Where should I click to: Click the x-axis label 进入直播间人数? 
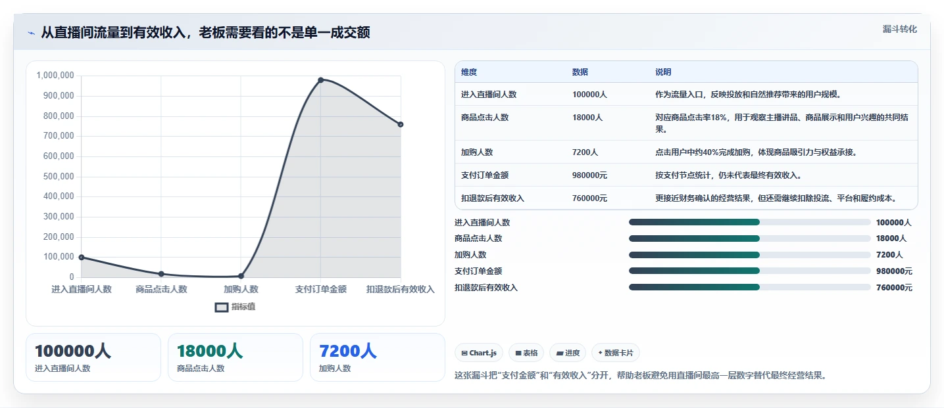pyautogui.click(x=82, y=289)
